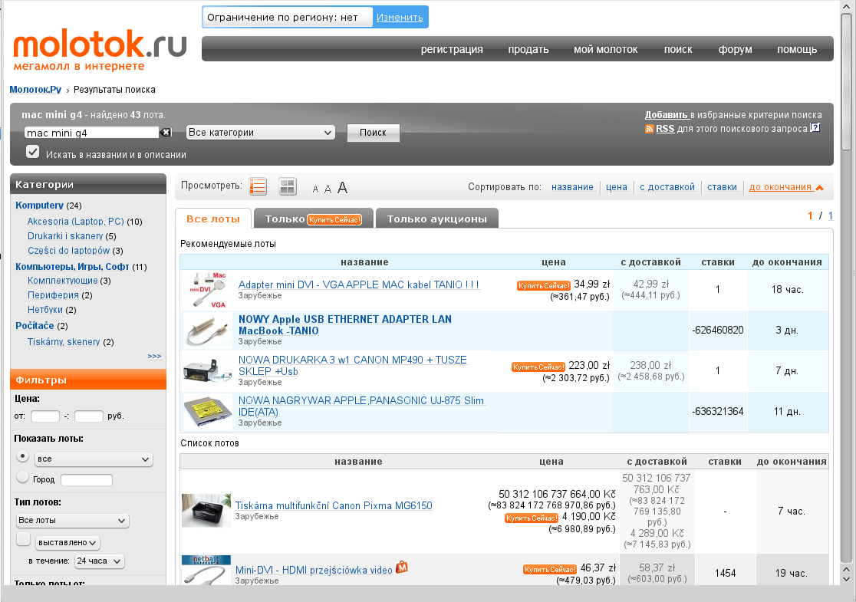Clear the search field with the X icon
The width and height of the screenshot is (856, 602).
166,133
